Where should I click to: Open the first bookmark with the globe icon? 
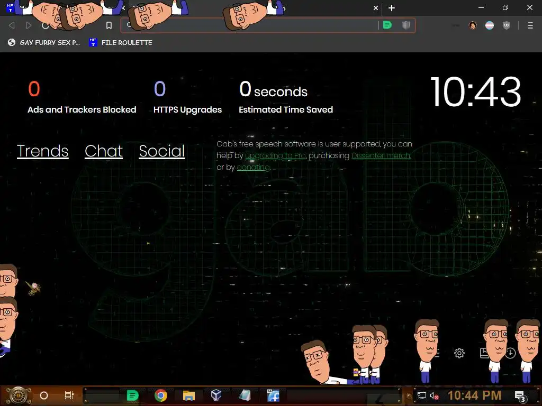click(44, 42)
